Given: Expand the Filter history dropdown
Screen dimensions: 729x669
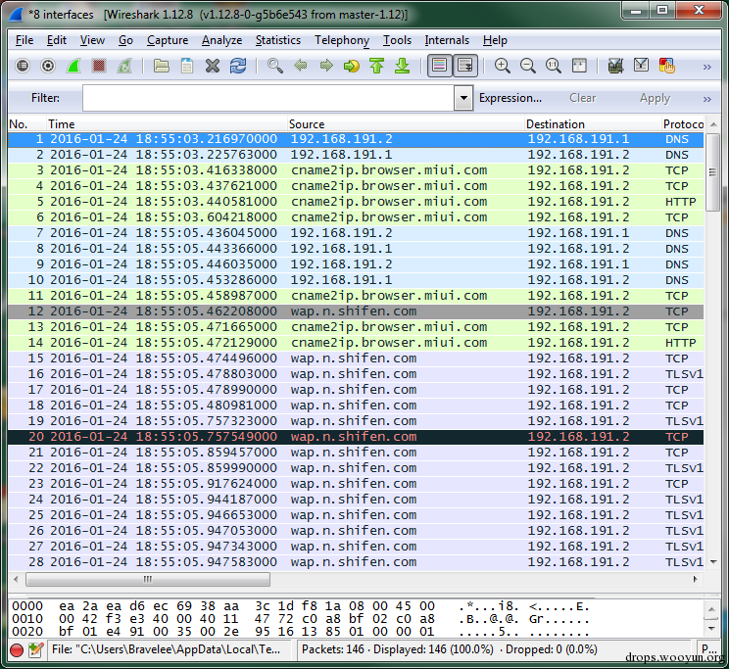Looking at the screenshot, I should point(463,98).
